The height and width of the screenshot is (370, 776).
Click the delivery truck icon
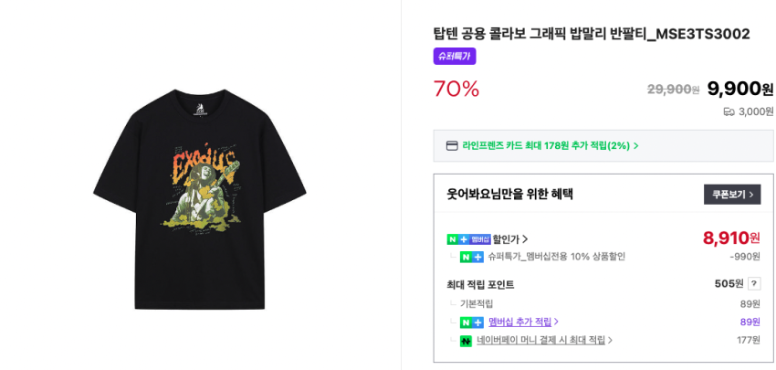[729, 111]
